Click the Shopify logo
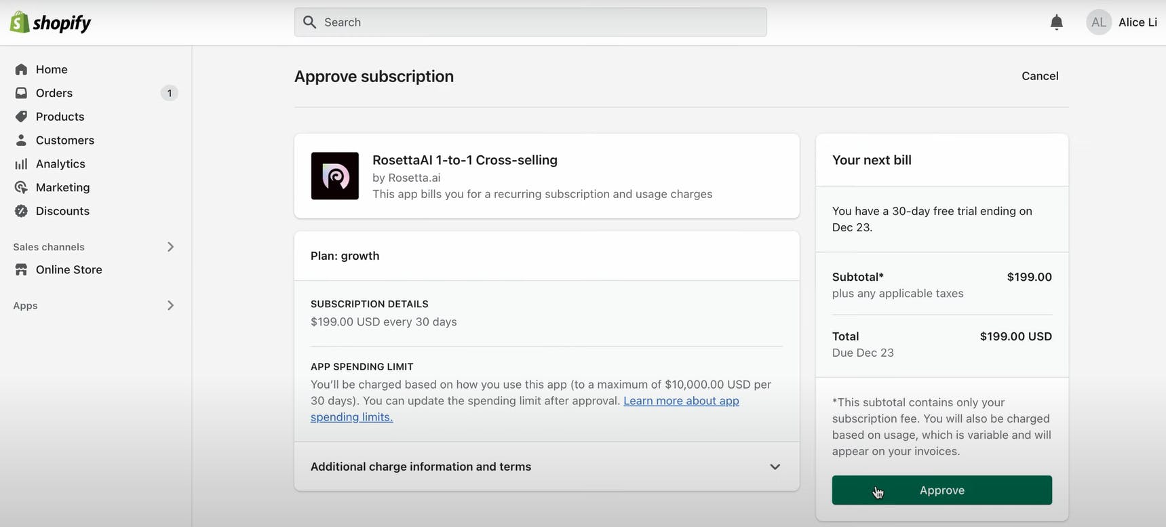The image size is (1166, 527). (x=50, y=22)
